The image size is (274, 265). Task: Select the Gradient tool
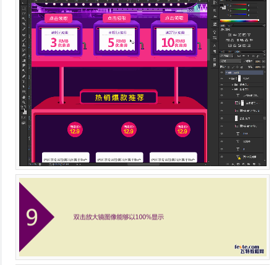pyautogui.click(x=24, y=60)
